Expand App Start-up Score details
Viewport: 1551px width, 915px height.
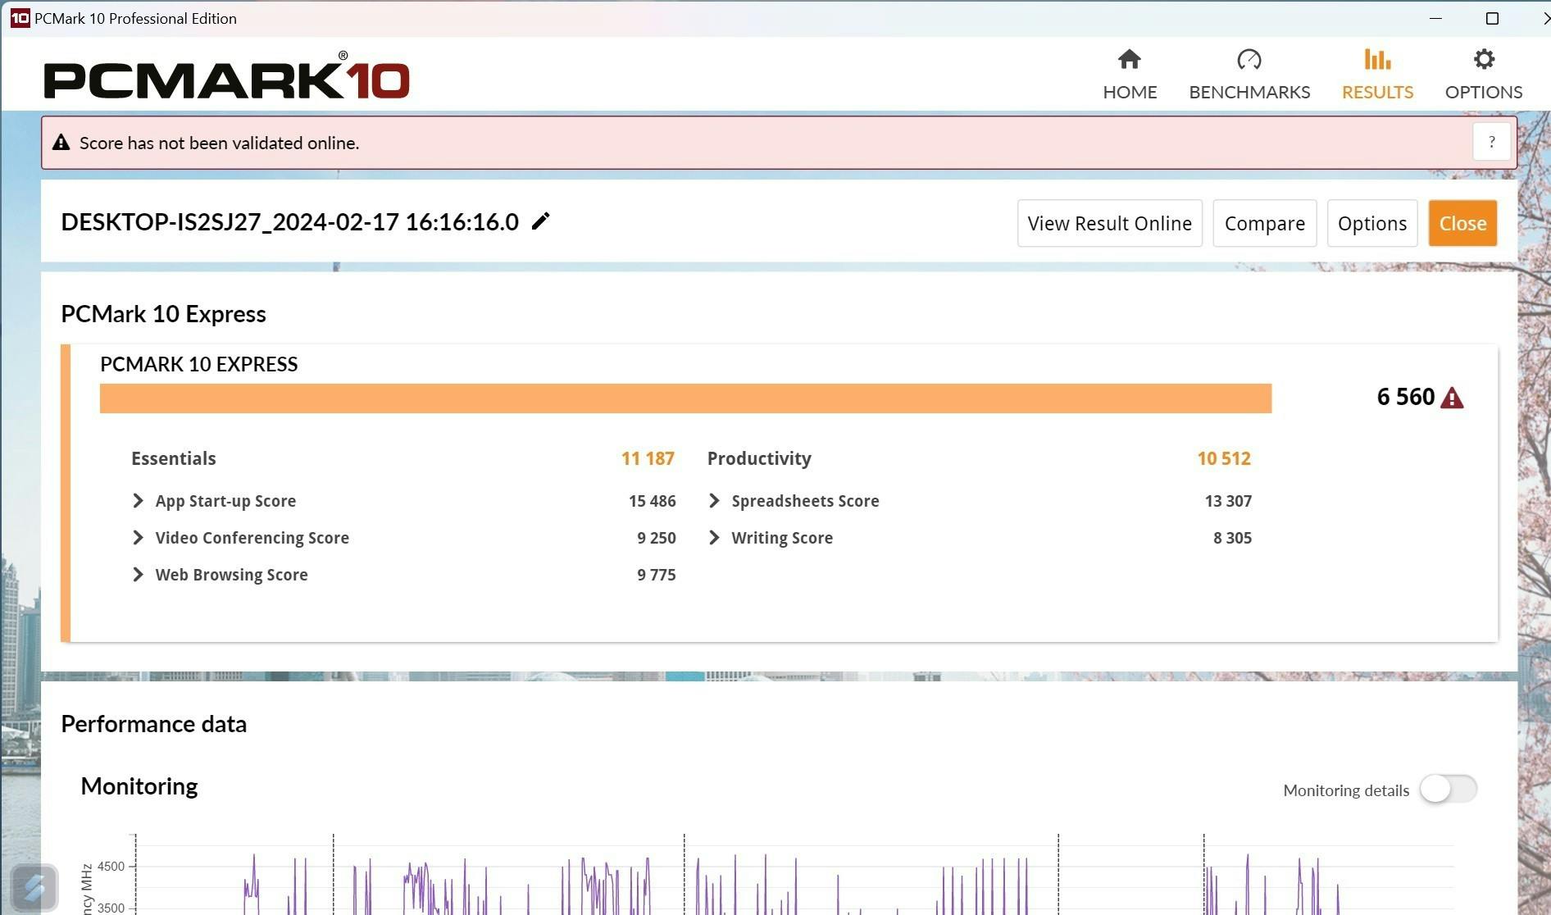pyautogui.click(x=138, y=501)
